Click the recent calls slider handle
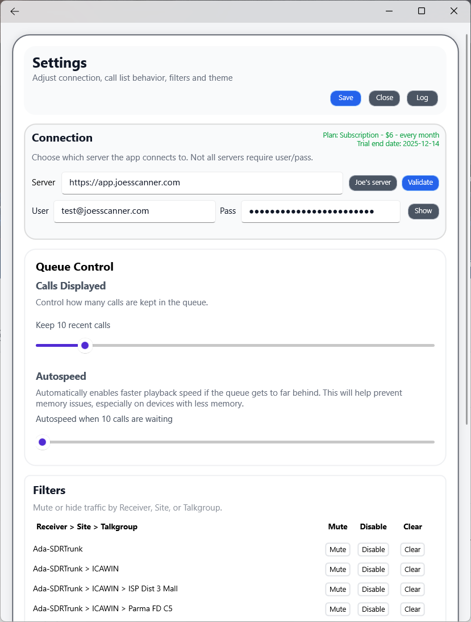Image resolution: width=471 pixels, height=622 pixels. [85, 345]
